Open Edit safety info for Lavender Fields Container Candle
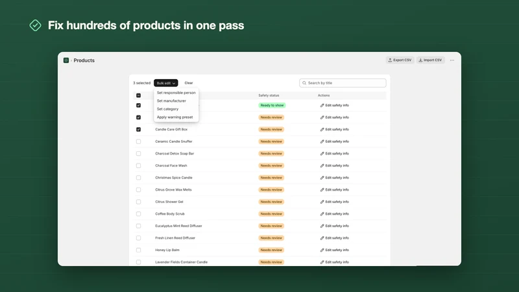The image size is (519, 292). [x=335, y=262]
